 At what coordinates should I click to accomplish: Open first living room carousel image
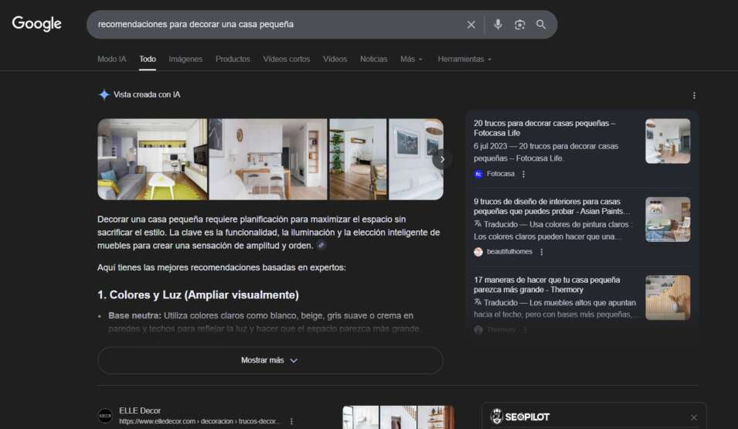tap(152, 159)
